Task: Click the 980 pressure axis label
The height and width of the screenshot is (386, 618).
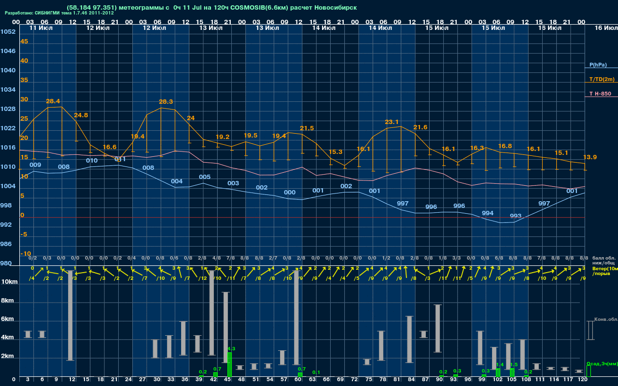Action: pyautogui.click(x=6, y=263)
